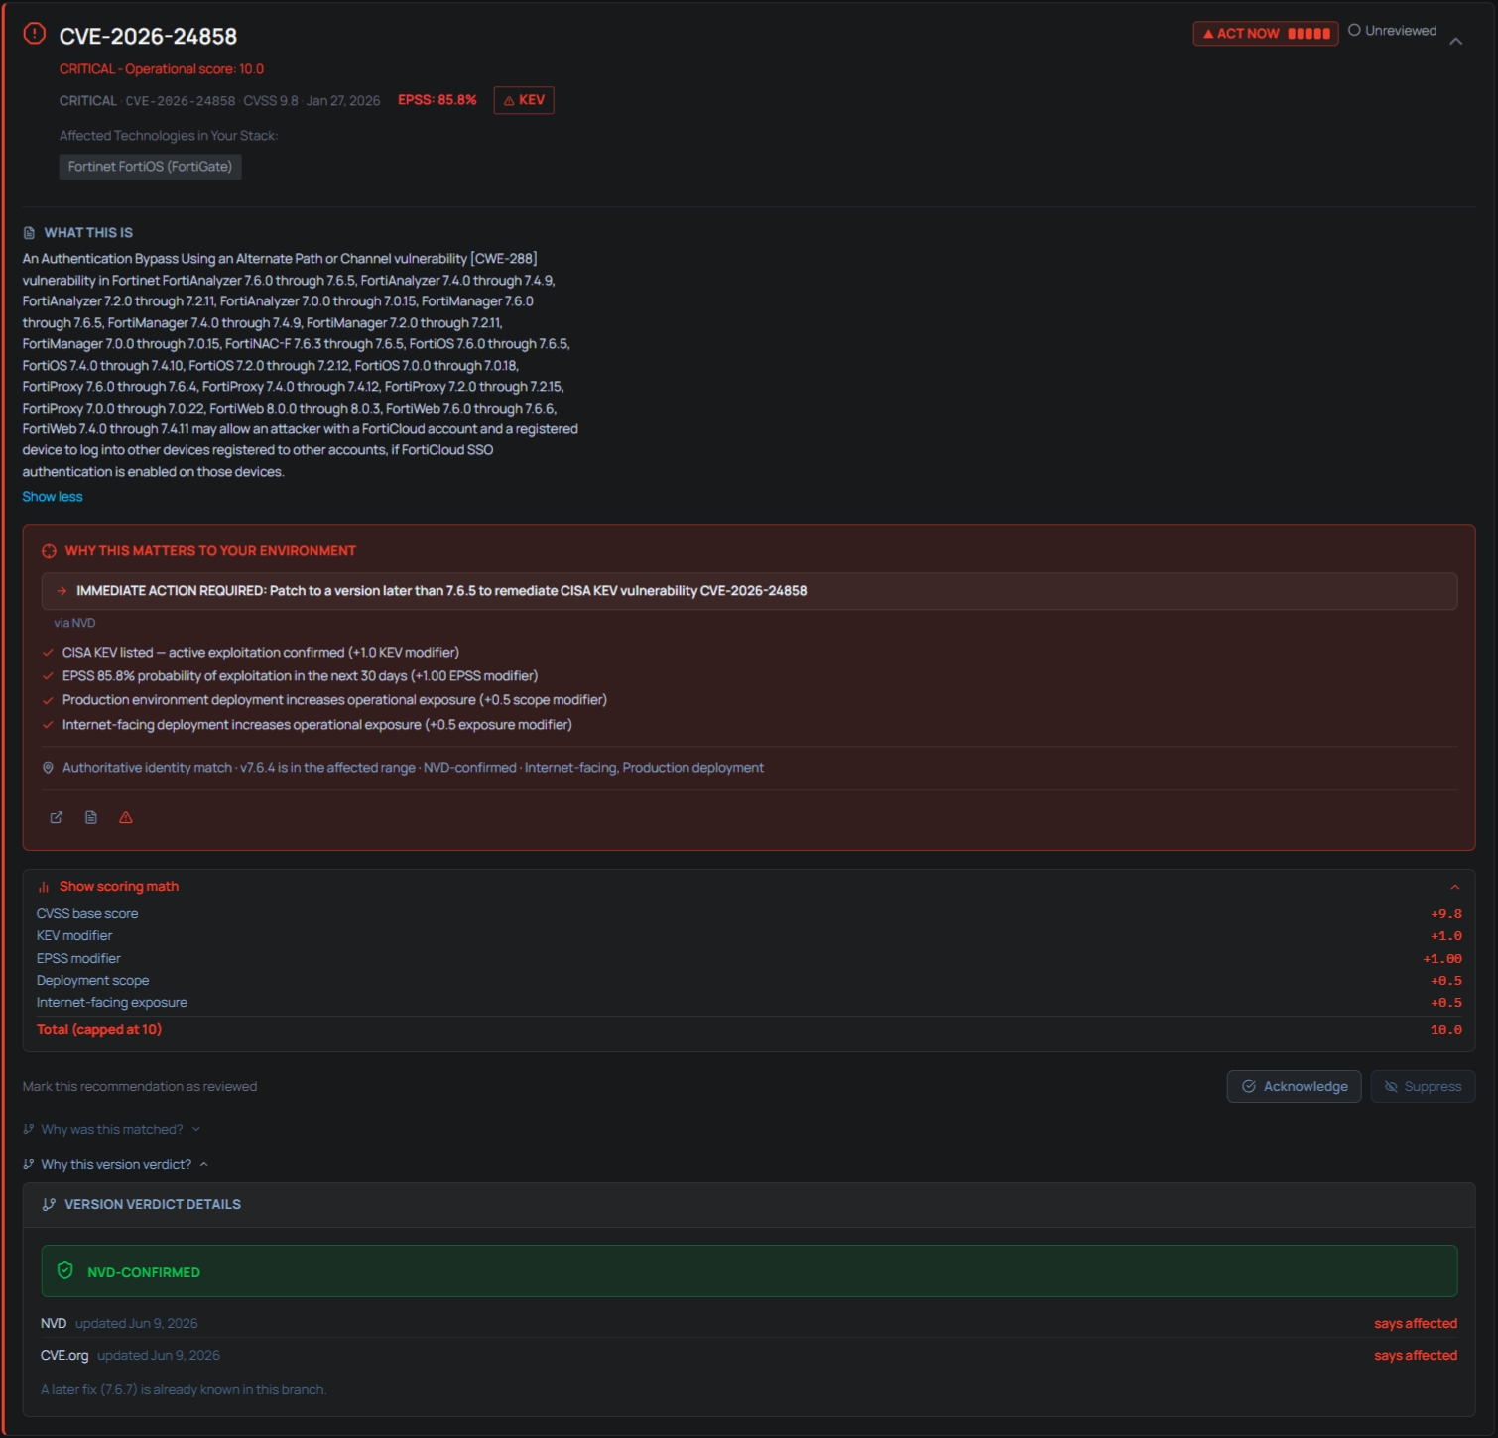The width and height of the screenshot is (1498, 1438).
Task: Collapse 'Why this version verdict?' section
Action: (115, 1165)
